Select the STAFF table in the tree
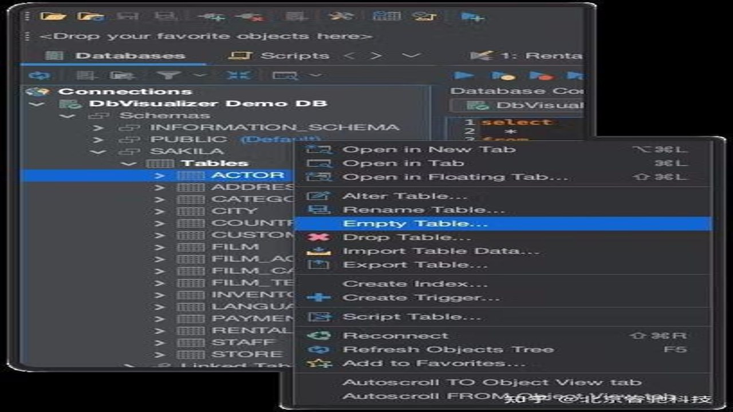Viewport: 733px width, 412px height. tap(243, 342)
